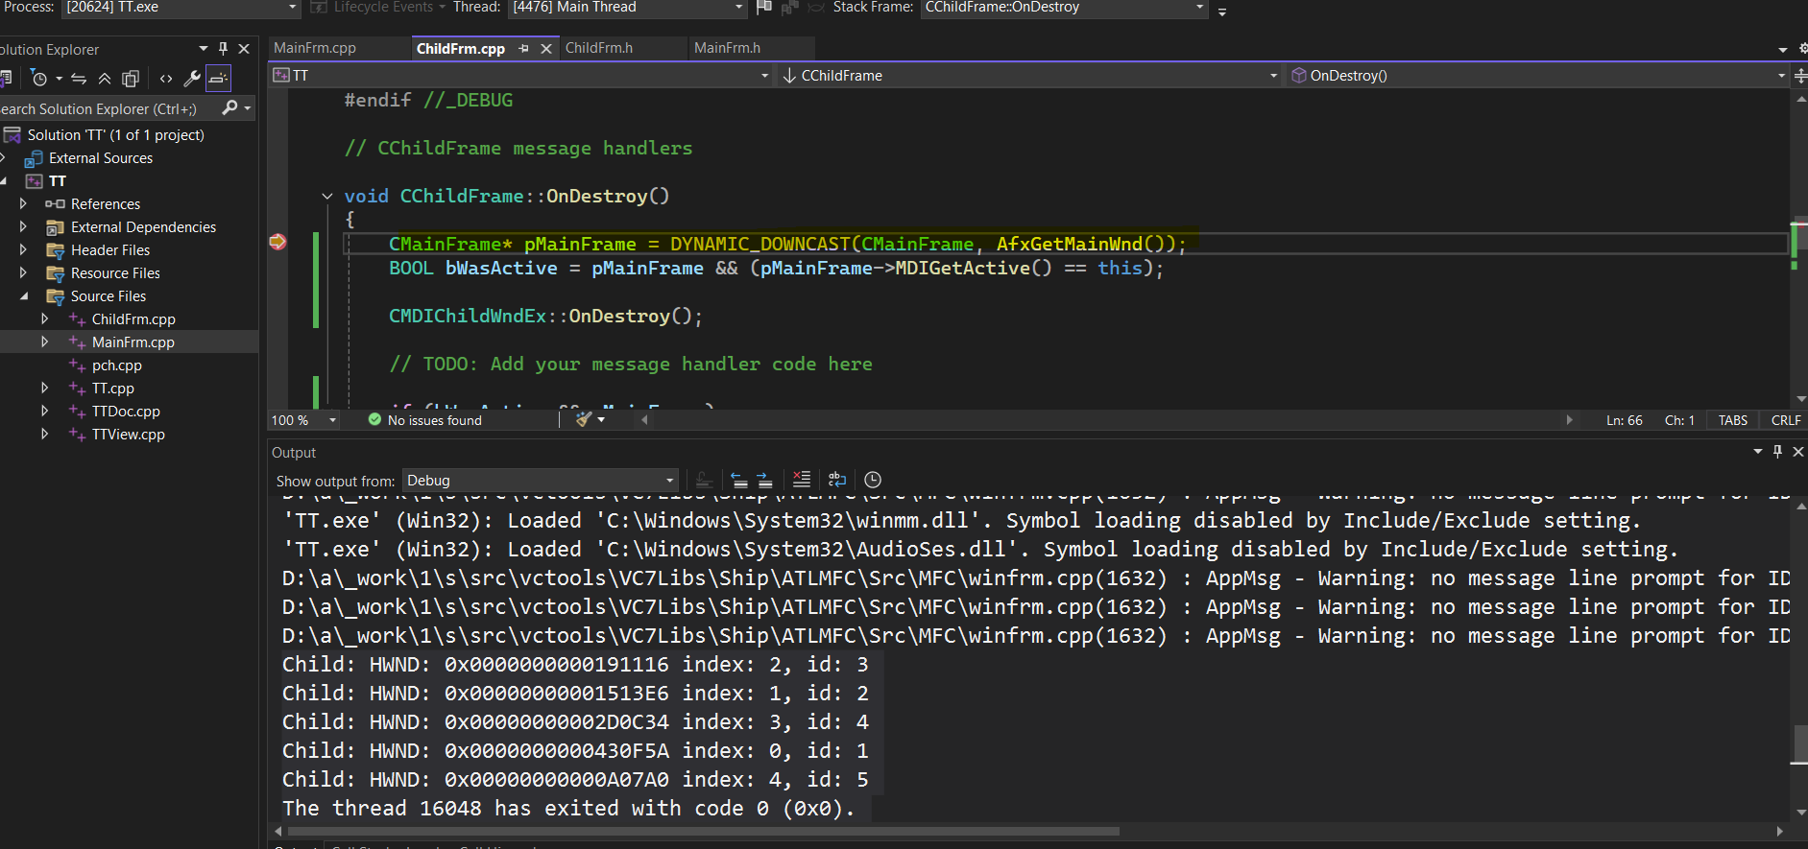Collapse the Source Files folder
Screen dimensions: 1808x849
click(x=23, y=296)
